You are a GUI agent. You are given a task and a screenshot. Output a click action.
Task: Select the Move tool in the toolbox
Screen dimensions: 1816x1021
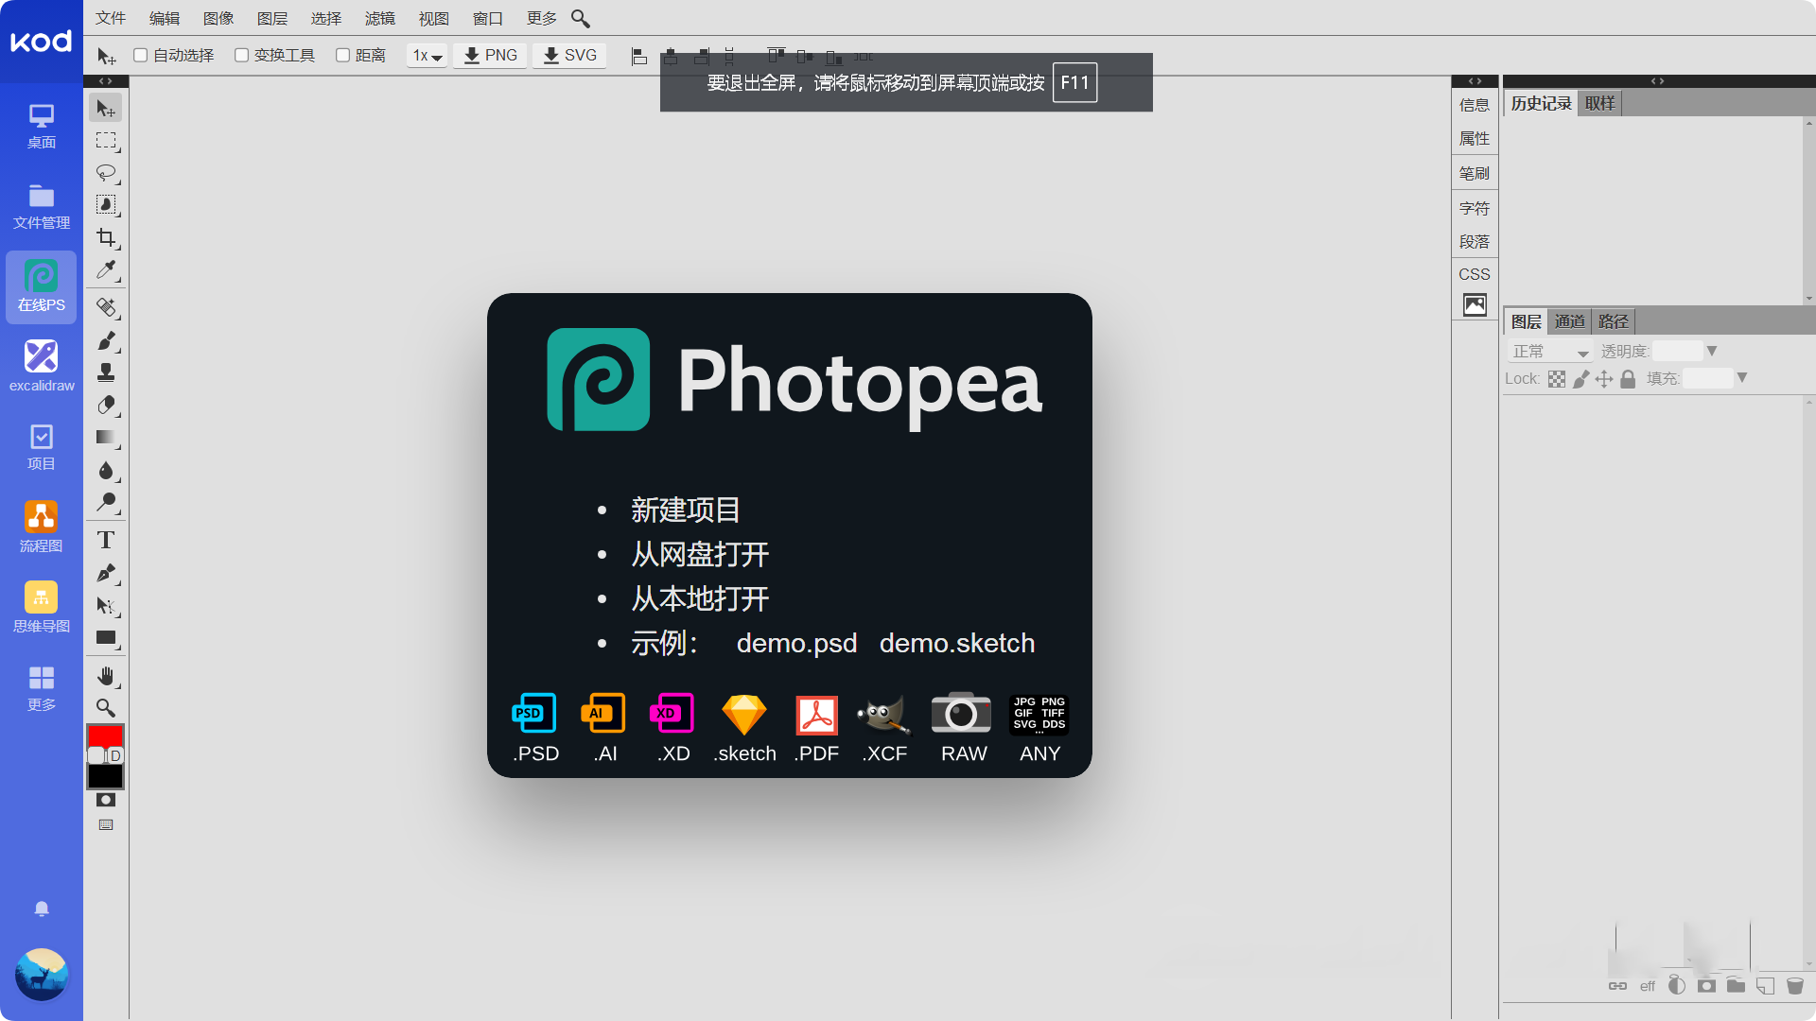106,109
